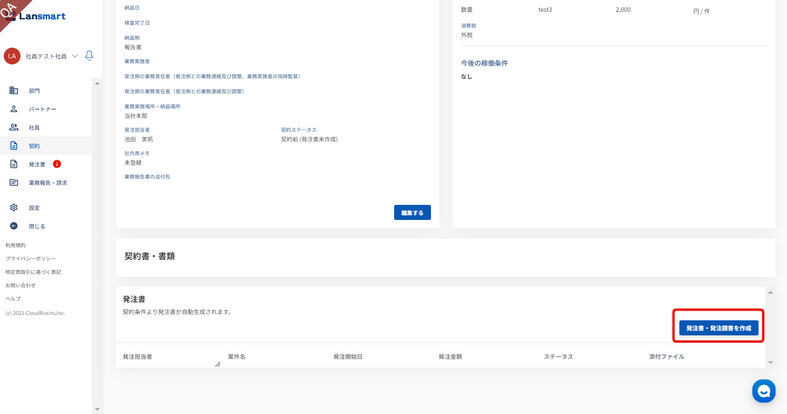Screen dimensions: 787x414
Task: Click the 設定 gear icon
Action: 14,207
